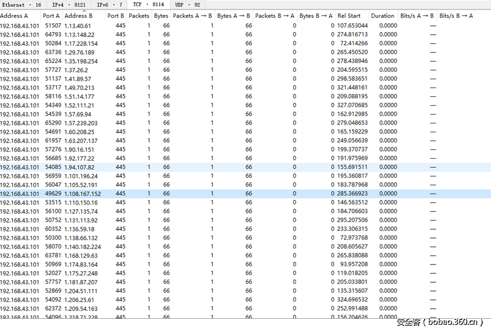Click the sort arrow above Address B
Screen dimensions: 491x332
click(83, 11)
